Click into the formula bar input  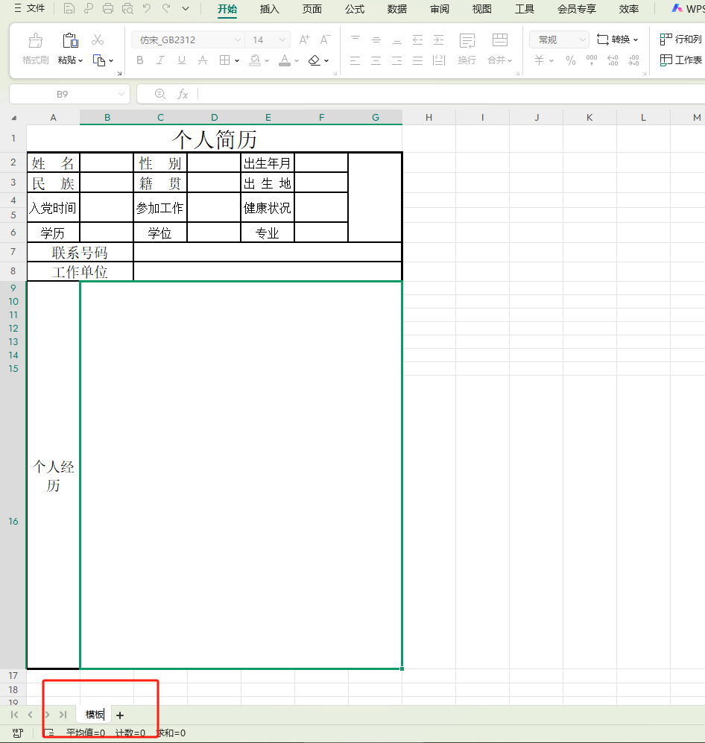(x=450, y=95)
